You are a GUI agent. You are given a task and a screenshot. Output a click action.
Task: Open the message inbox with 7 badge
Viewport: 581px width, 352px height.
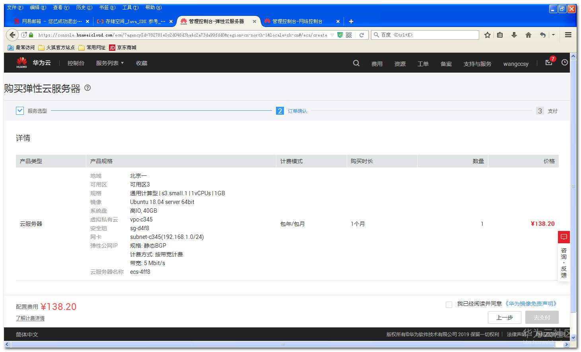click(549, 62)
